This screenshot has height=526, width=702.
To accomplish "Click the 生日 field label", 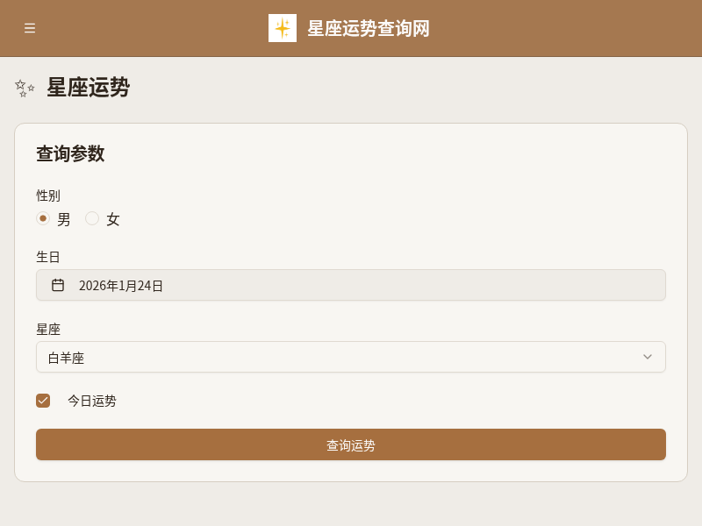I will [x=48, y=257].
